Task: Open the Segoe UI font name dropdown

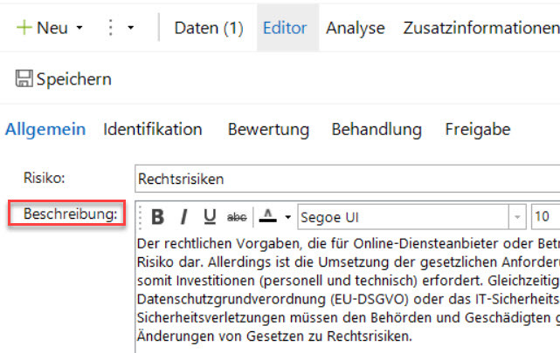Action: pos(518,216)
